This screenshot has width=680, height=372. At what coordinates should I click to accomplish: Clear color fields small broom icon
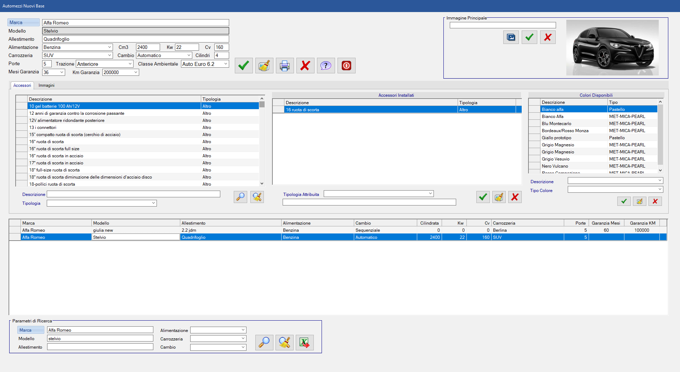pyautogui.click(x=640, y=201)
